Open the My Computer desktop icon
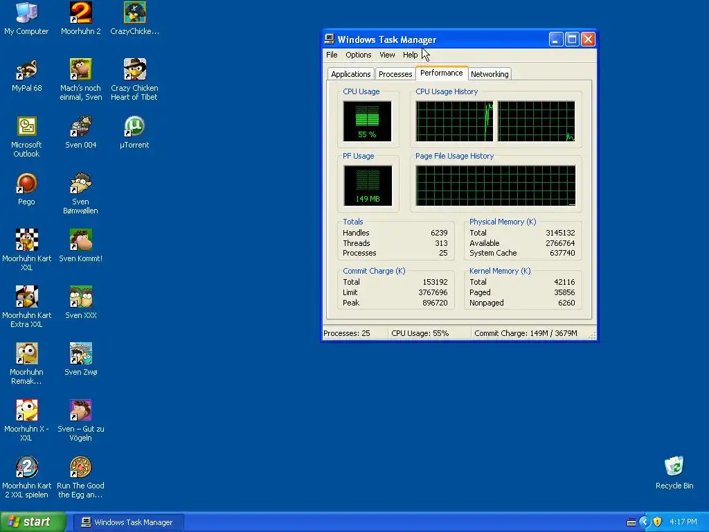The image size is (709, 532). point(26,19)
